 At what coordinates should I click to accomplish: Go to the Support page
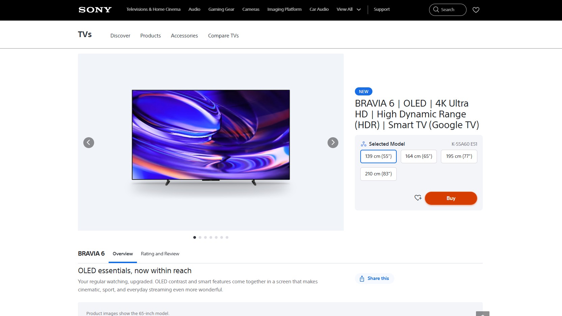[382, 9]
